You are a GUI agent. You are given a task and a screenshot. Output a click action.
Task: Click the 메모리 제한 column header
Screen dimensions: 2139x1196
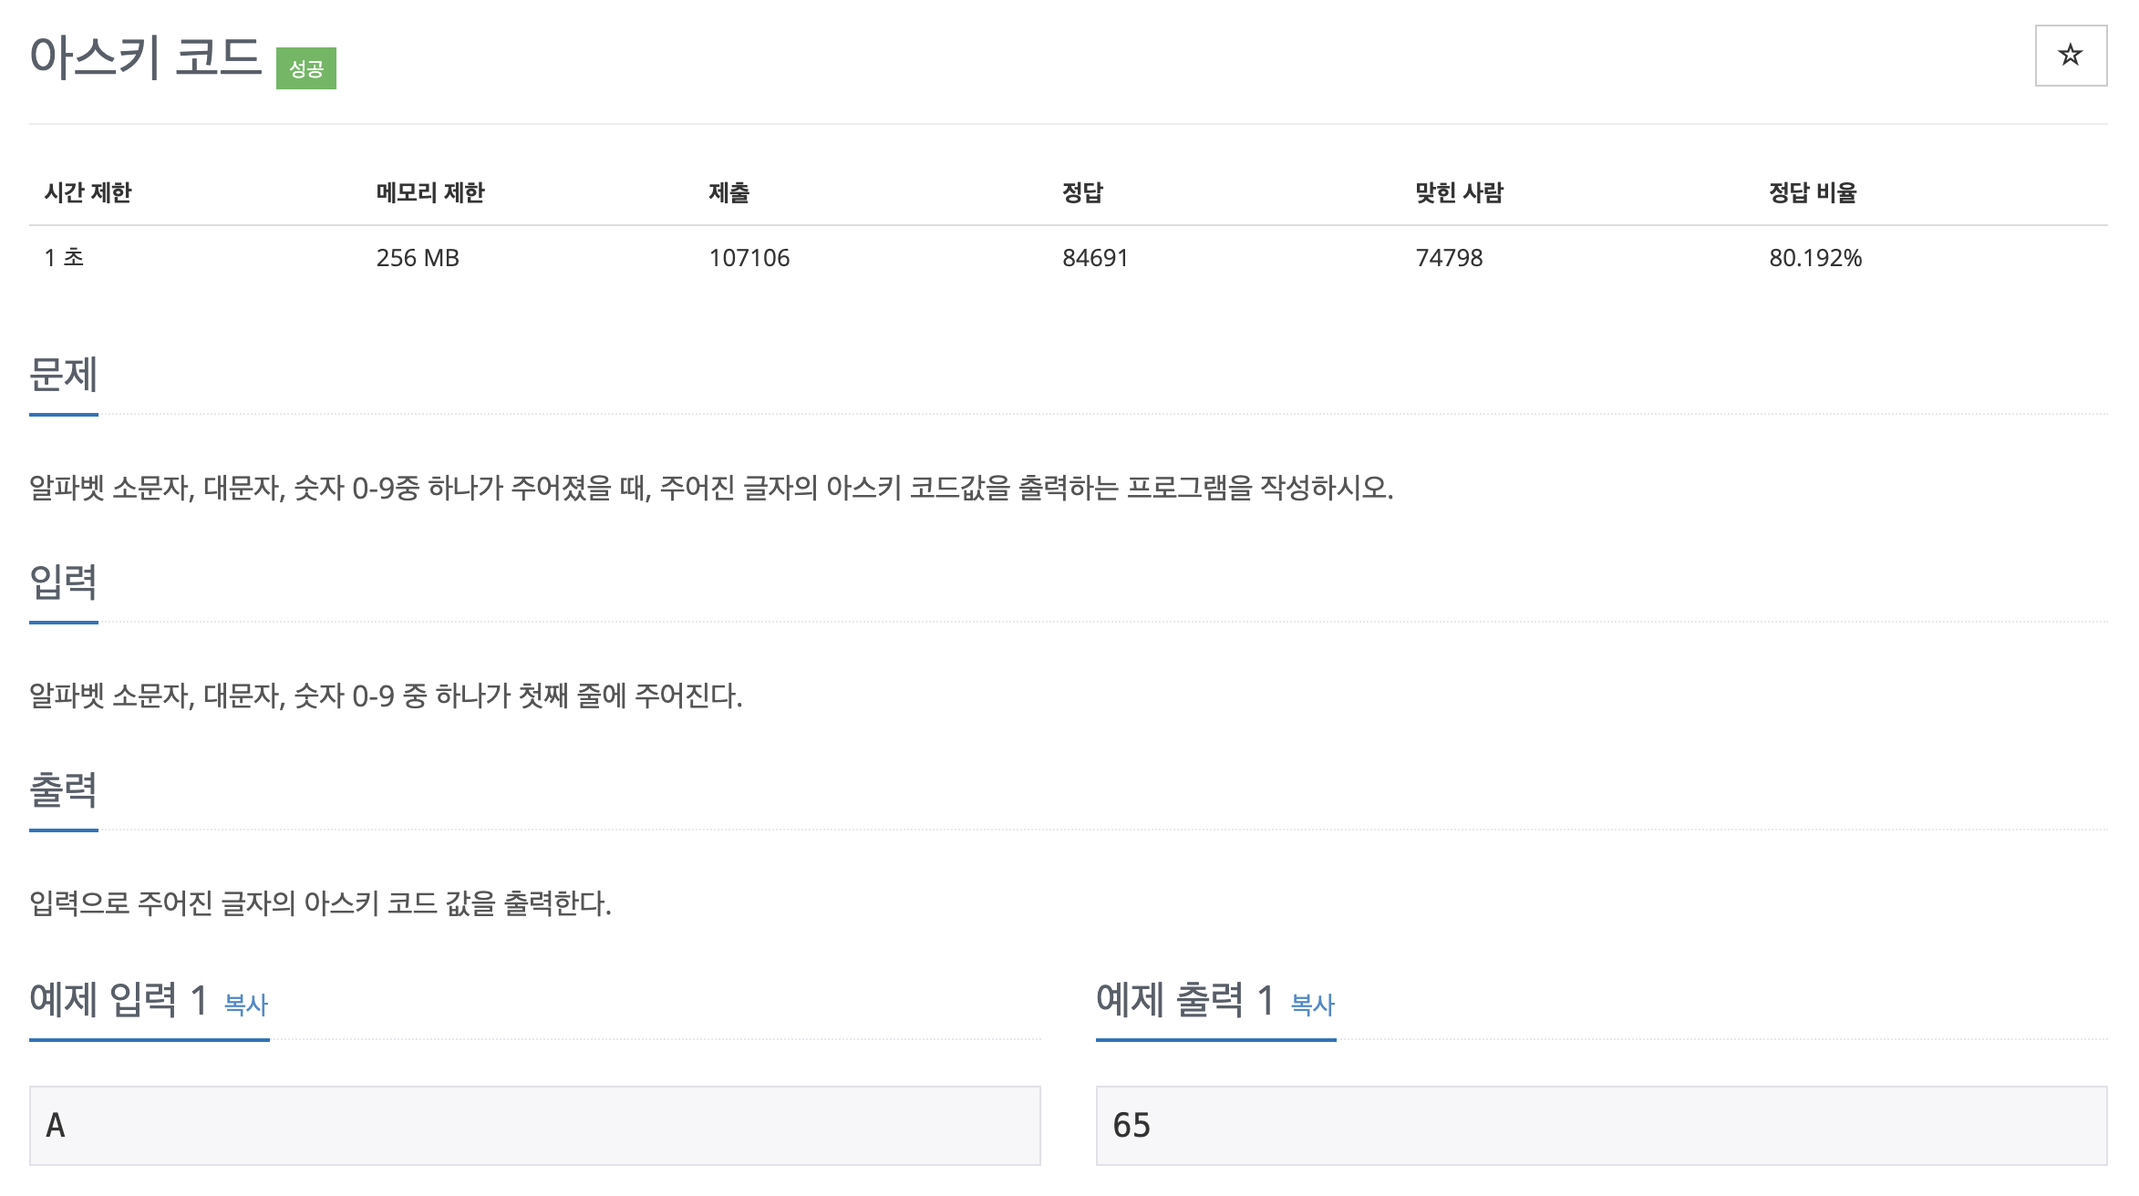pyautogui.click(x=430, y=192)
